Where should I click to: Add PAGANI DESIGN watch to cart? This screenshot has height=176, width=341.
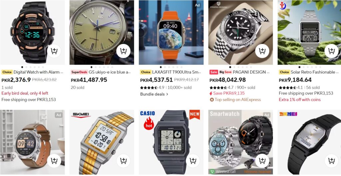tap(262, 51)
